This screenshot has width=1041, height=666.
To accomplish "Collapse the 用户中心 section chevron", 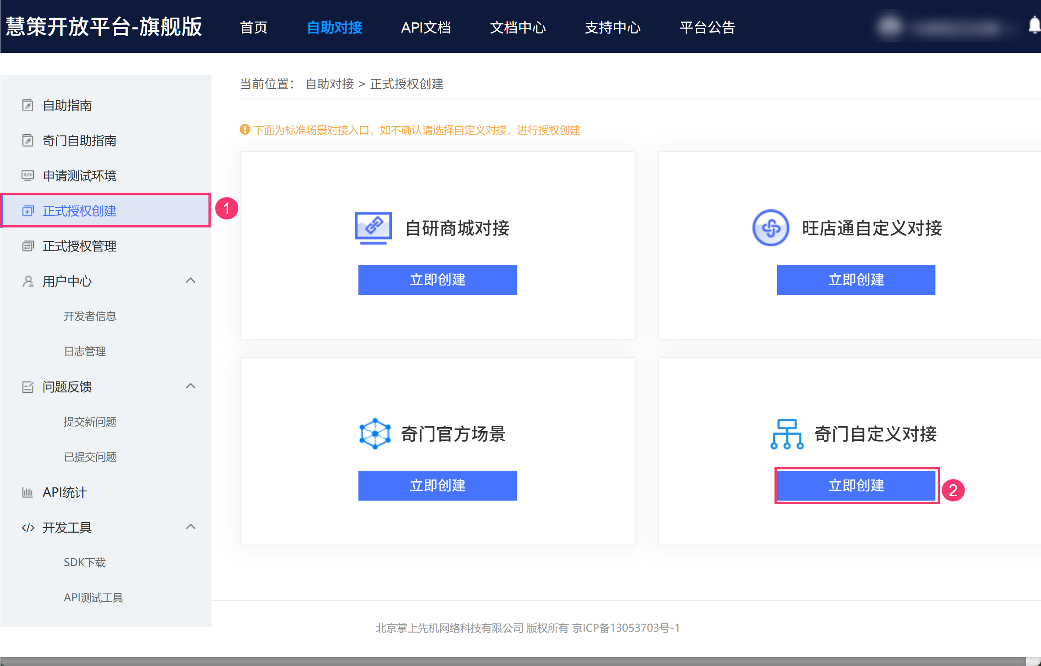I will point(190,281).
